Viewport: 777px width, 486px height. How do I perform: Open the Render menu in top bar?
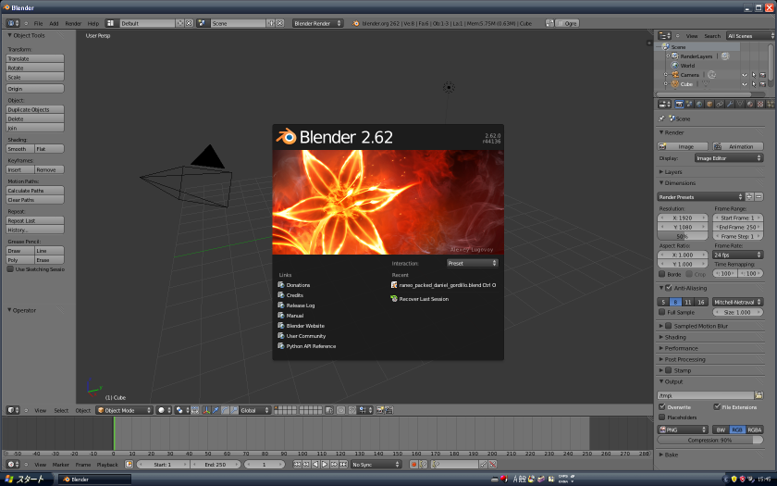pyautogui.click(x=73, y=23)
